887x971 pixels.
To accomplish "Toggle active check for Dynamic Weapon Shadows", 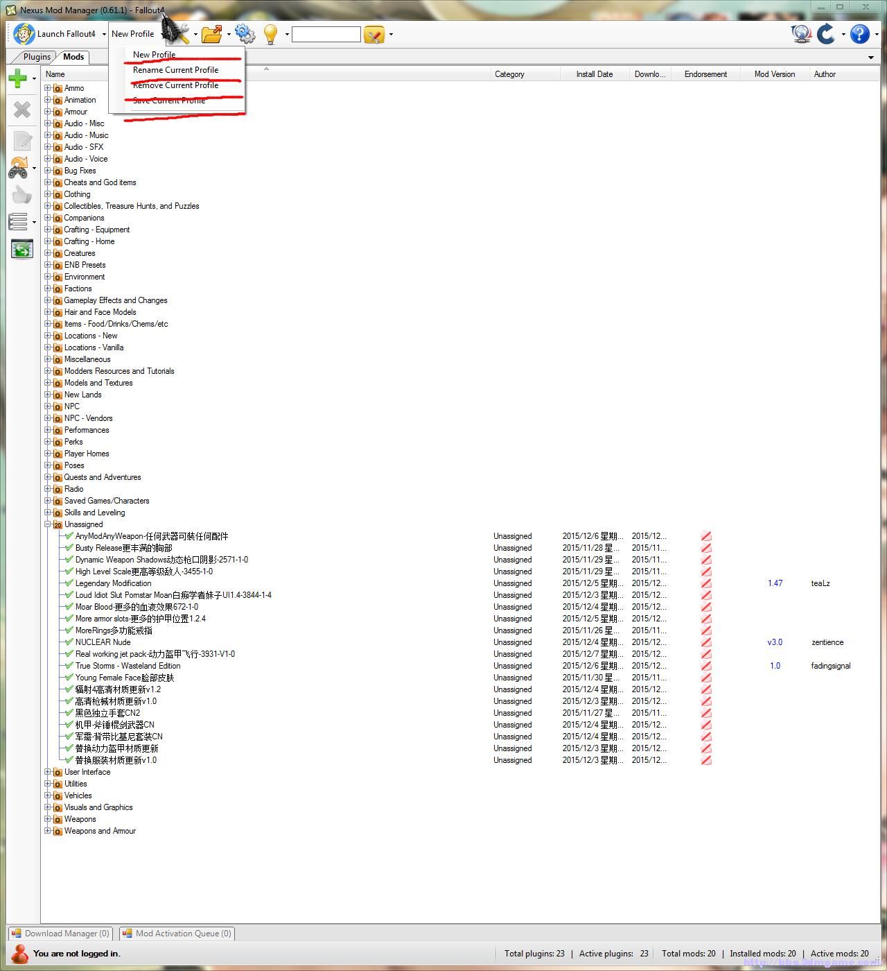I will coord(69,559).
